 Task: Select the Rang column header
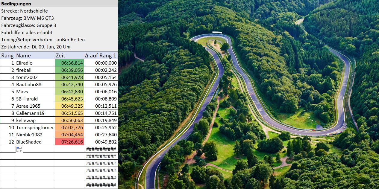tap(7, 55)
